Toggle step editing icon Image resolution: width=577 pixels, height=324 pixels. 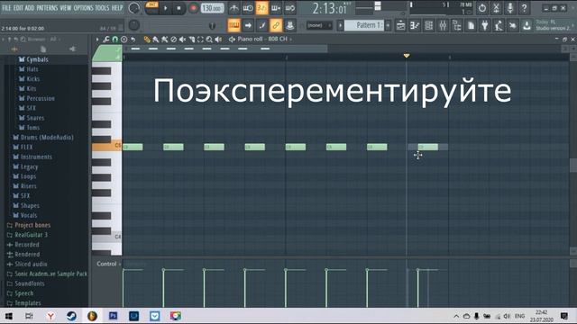(x=261, y=25)
